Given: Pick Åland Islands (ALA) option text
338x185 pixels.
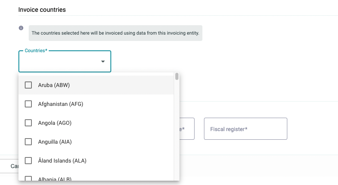Looking at the screenshot, I should coord(62,161).
